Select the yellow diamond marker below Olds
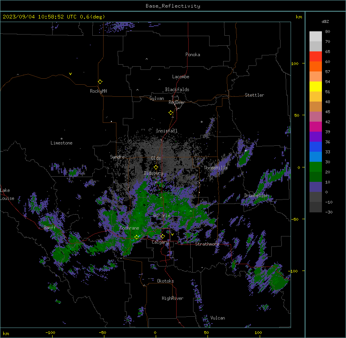This screenshot has width=346, height=338. (156, 167)
